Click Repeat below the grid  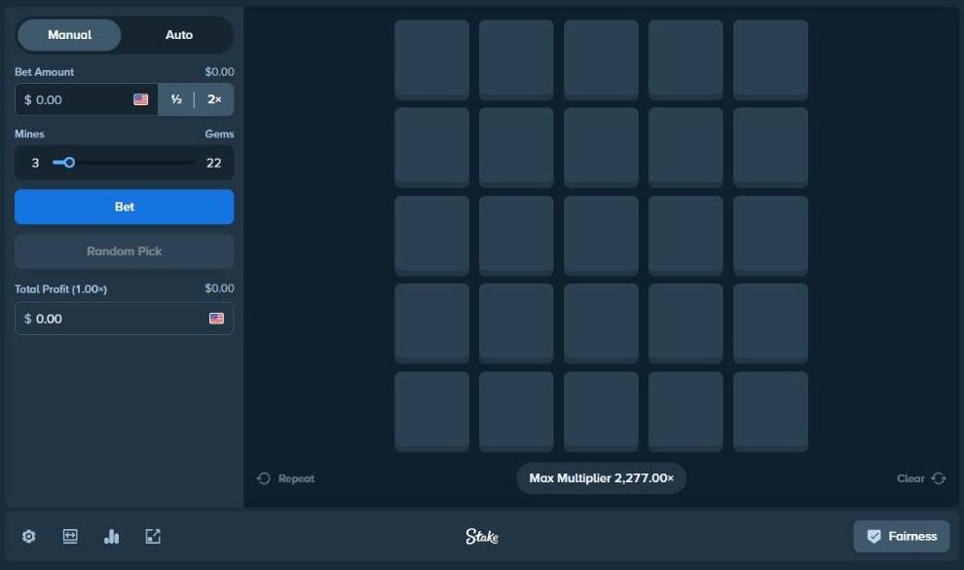(286, 478)
